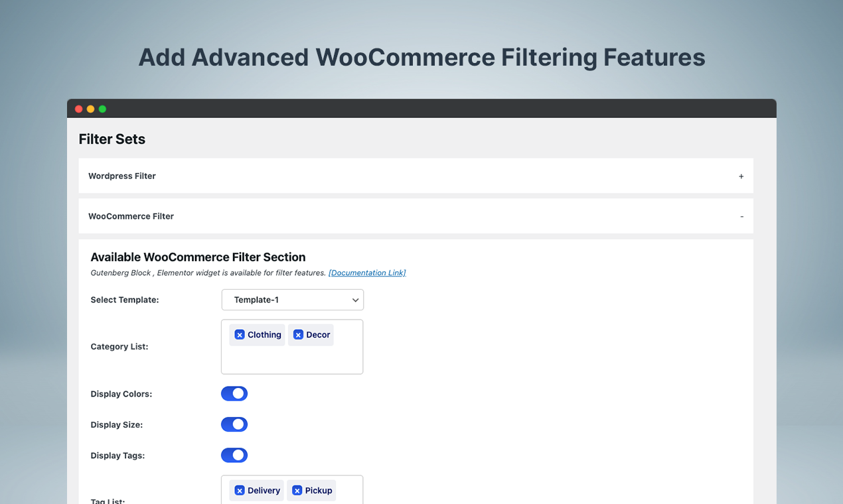Click the yellow minimize window button
843x504 pixels.
90,109
